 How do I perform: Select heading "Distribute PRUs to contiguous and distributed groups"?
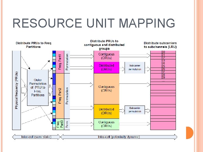pos(104,45)
